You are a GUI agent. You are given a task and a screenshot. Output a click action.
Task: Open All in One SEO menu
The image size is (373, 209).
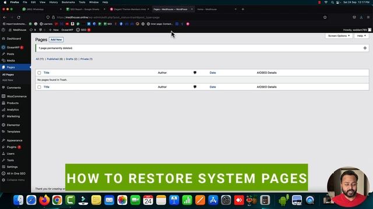coord(16,174)
